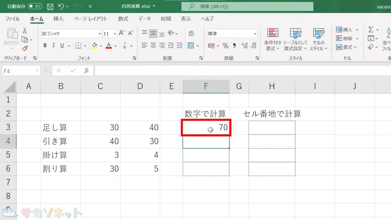
Task: Switch to the 数式 tab
Action: pyautogui.click(x=123, y=19)
